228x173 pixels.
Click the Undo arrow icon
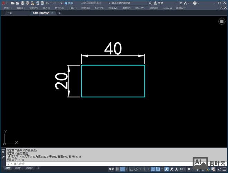[x=47, y=3]
